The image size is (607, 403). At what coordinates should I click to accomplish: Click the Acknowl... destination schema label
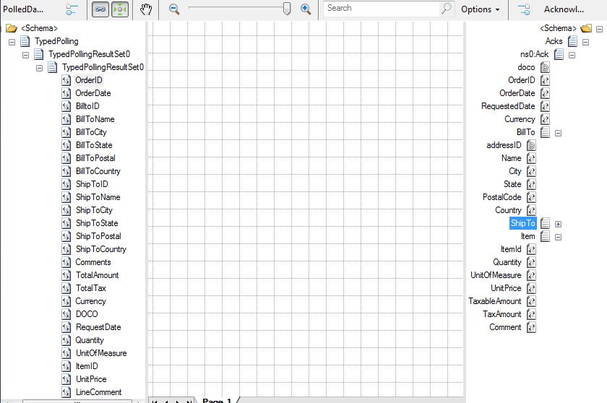coord(564,9)
